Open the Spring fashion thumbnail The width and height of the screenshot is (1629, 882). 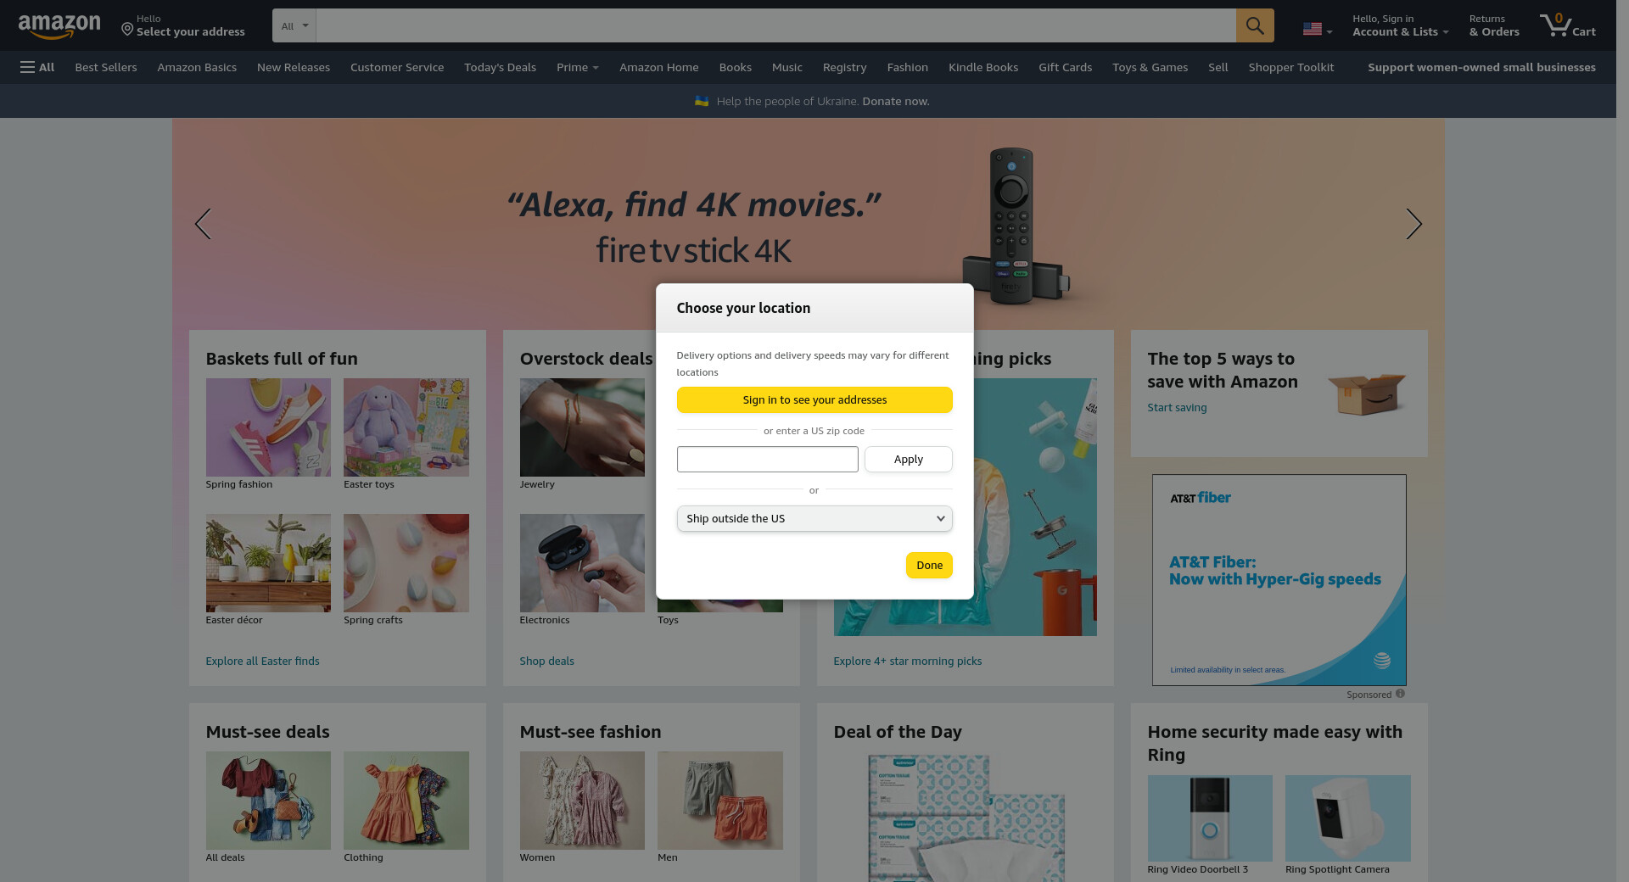tap(268, 427)
